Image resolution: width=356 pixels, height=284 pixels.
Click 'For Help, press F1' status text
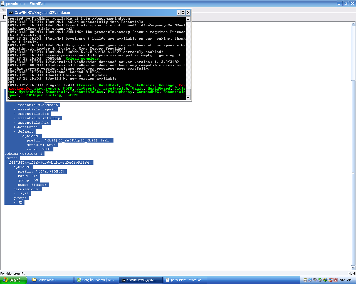click(x=13, y=273)
